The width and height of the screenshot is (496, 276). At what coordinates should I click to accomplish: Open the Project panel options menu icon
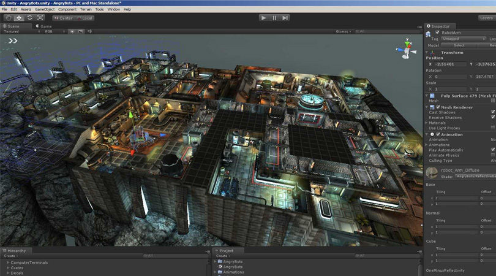(419, 251)
